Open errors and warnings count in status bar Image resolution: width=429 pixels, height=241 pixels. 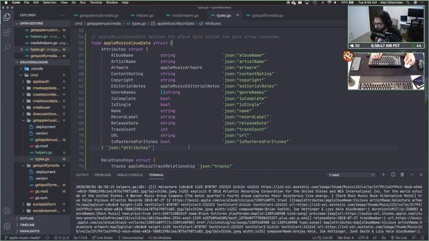click(61, 238)
